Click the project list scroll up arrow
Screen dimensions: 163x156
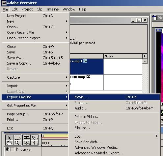click(145, 61)
